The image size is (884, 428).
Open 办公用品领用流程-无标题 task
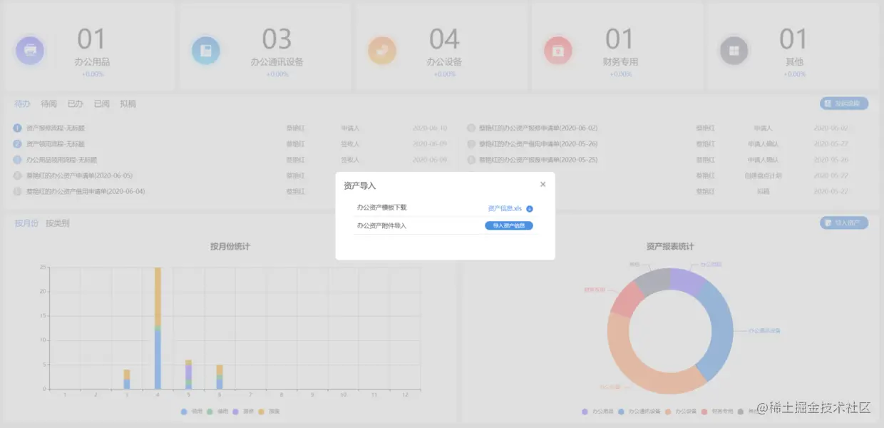pyautogui.click(x=62, y=160)
